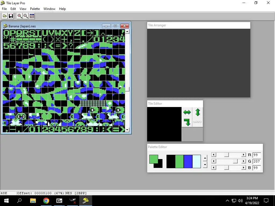275x206 pixels.
Task: Maximize the Banana (Japan).nes window
Action: pos(115,26)
